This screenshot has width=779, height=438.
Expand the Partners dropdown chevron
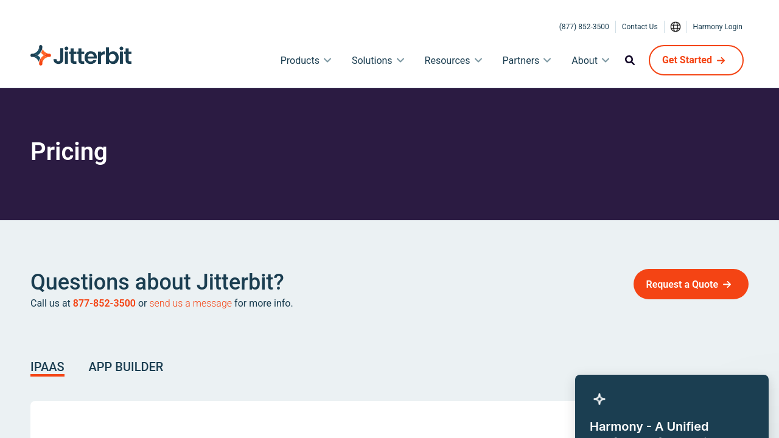tap(547, 60)
